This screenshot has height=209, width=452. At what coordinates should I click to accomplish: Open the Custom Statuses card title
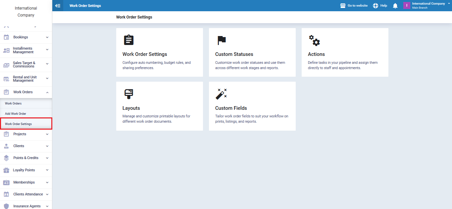click(x=234, y=54)
